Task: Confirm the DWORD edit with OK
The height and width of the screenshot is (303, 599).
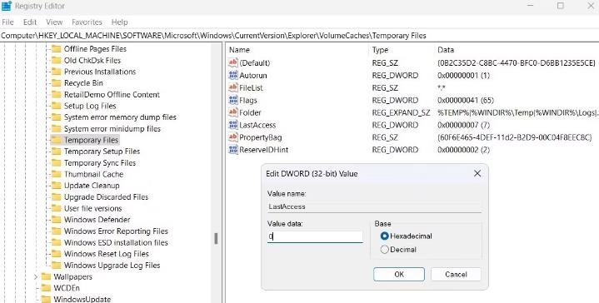Action: click(x=399, y=275)
